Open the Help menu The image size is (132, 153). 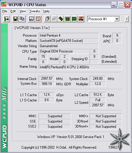tap(47, 11)
